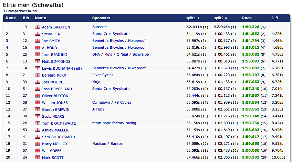Click the flag icon beside Ashley MALLER
Image resolution: width=292 pixels, height=162 pixels.
pos(38,130)
